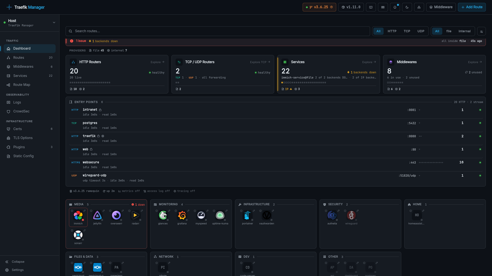Click the Traefik Manager logo
Viewport: 492px width, 276px height.
point(26,7)
